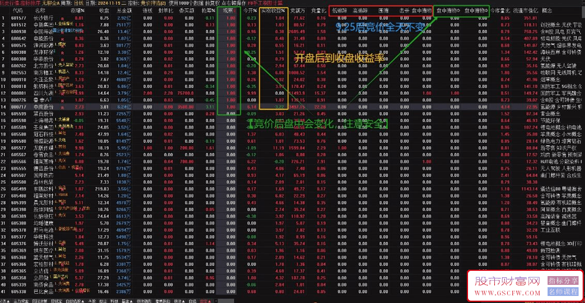The height and width of the screenshot is (303, 585).
Task: Select row 38 stock 立达信
Action: 40,271
